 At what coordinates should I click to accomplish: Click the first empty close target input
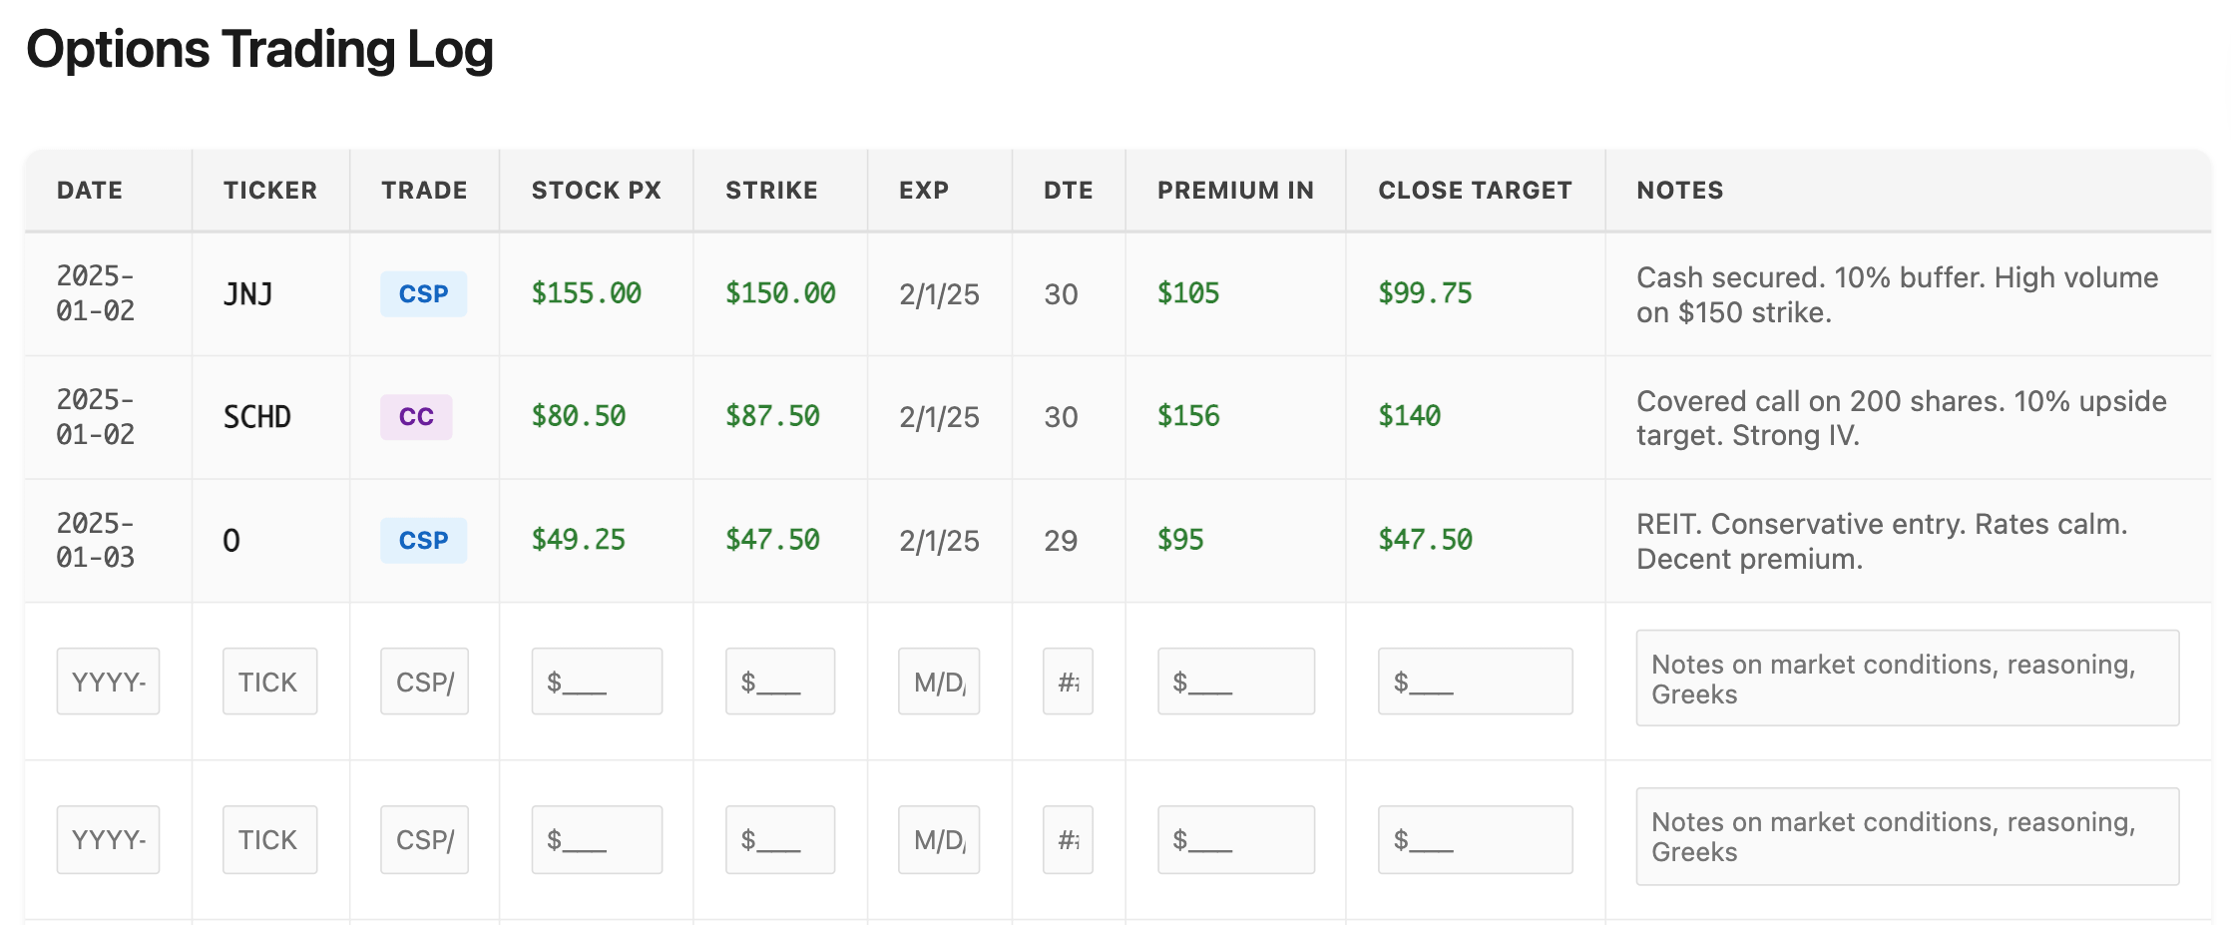click(1476, 682)
